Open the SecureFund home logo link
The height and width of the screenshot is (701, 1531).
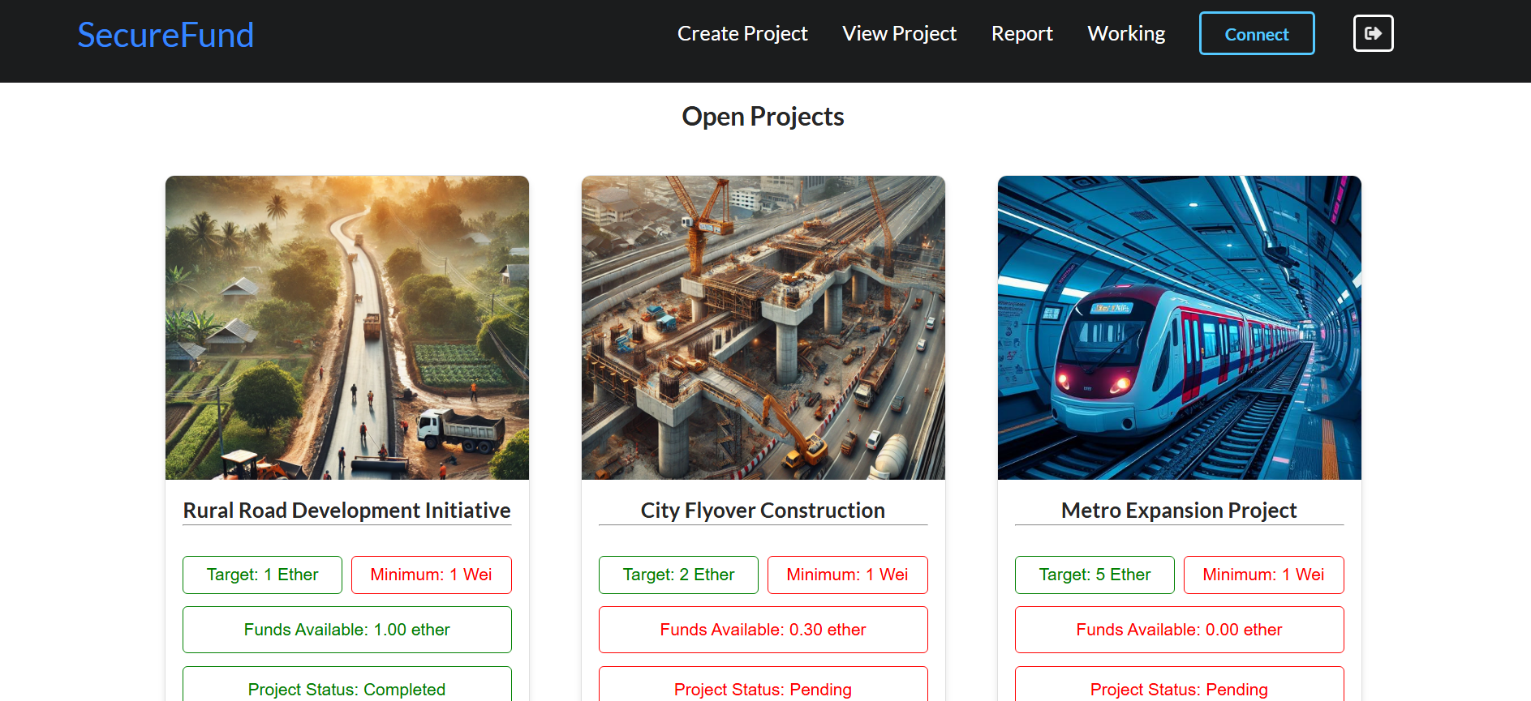[x=166, y=35]
